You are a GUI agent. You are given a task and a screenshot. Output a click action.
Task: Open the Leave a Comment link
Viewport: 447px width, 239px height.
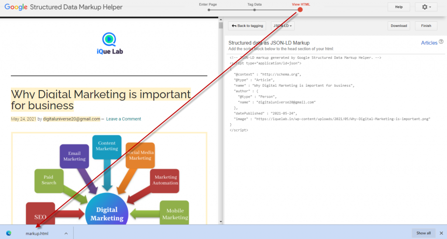click(124, 119)
